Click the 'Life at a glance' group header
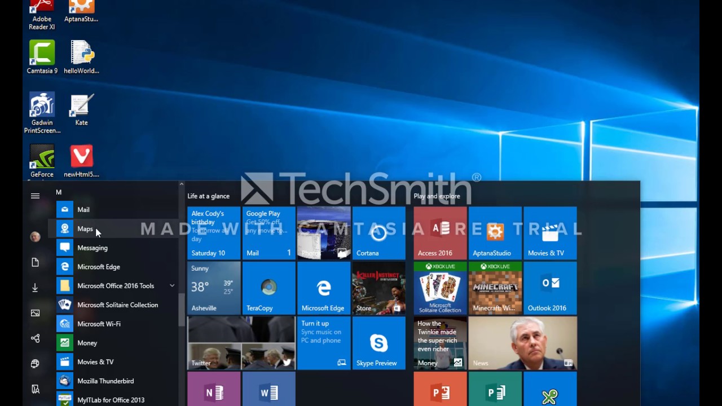 pos(209,196)
